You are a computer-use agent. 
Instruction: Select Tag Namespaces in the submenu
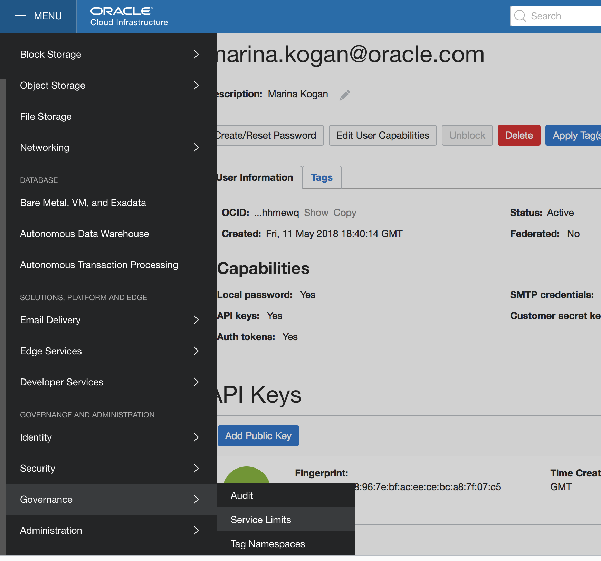coord(286,544)
